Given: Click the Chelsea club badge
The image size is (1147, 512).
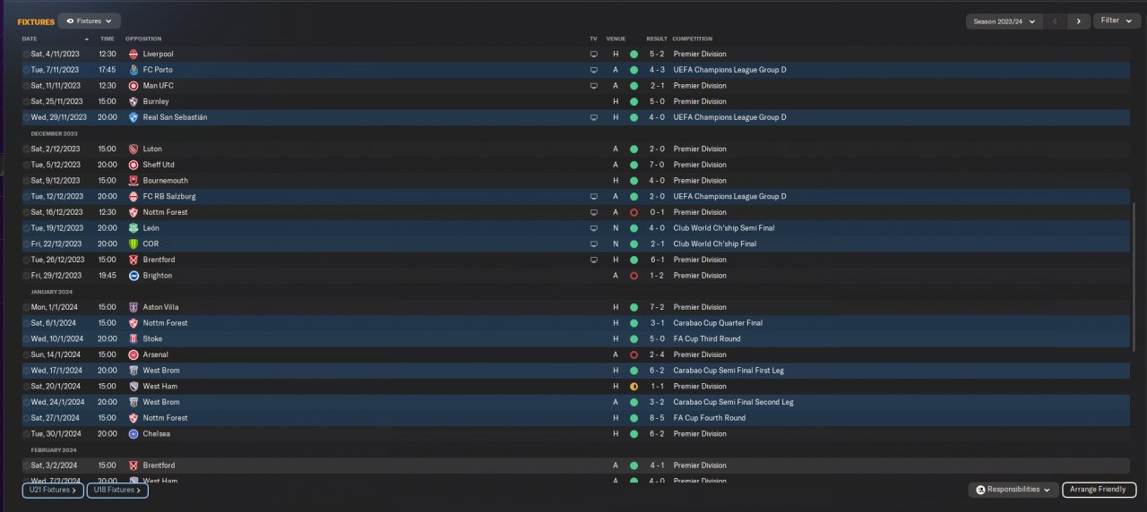Looking at the screenshot, I should pyautogui.click(x=134, y=434).
